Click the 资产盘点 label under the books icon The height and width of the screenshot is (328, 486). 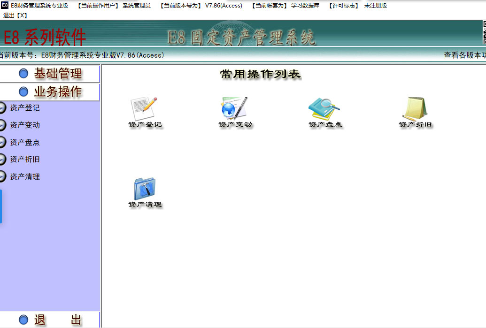tap(325, 124)
